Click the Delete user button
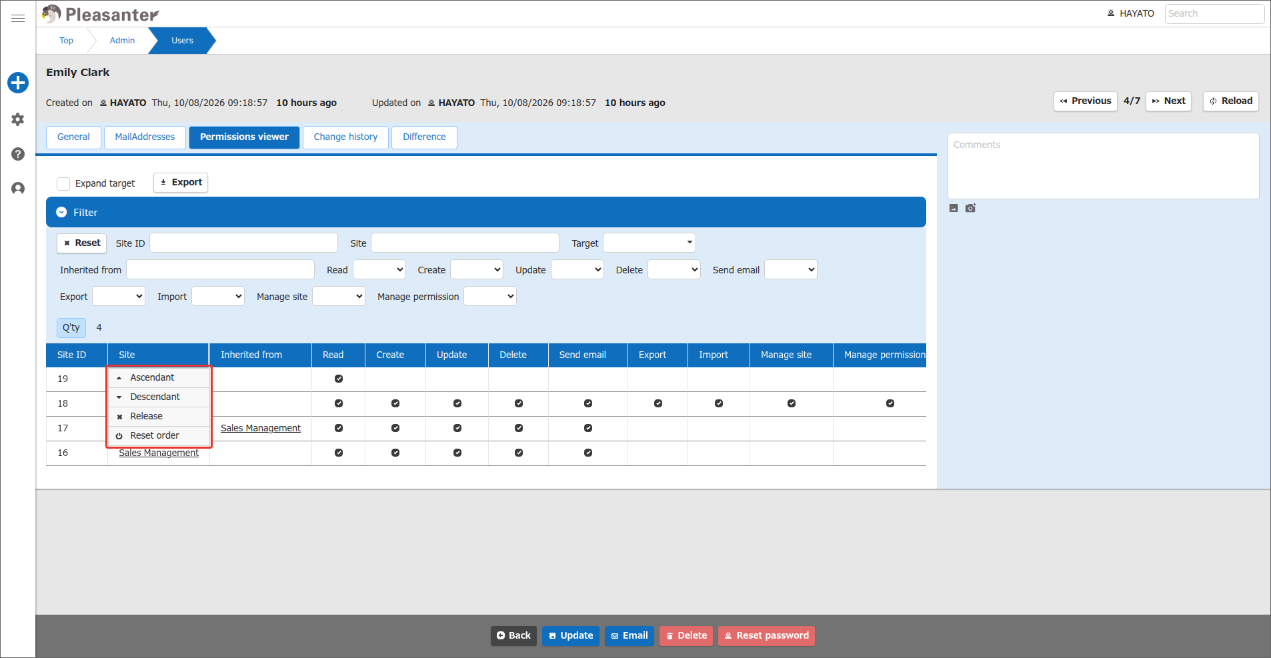The width and height of the screenshot is (1271, 658). point(686,635)
